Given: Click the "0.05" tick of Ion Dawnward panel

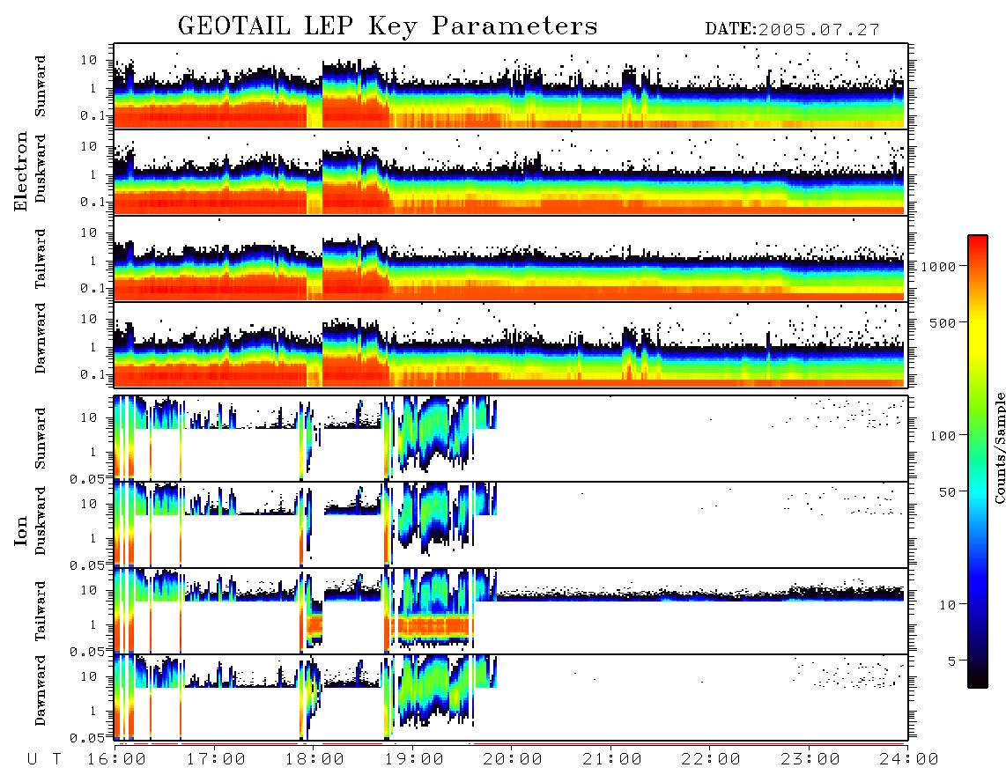Looking at the screenshot, I should pyautogui.click(x=87, y=738).
